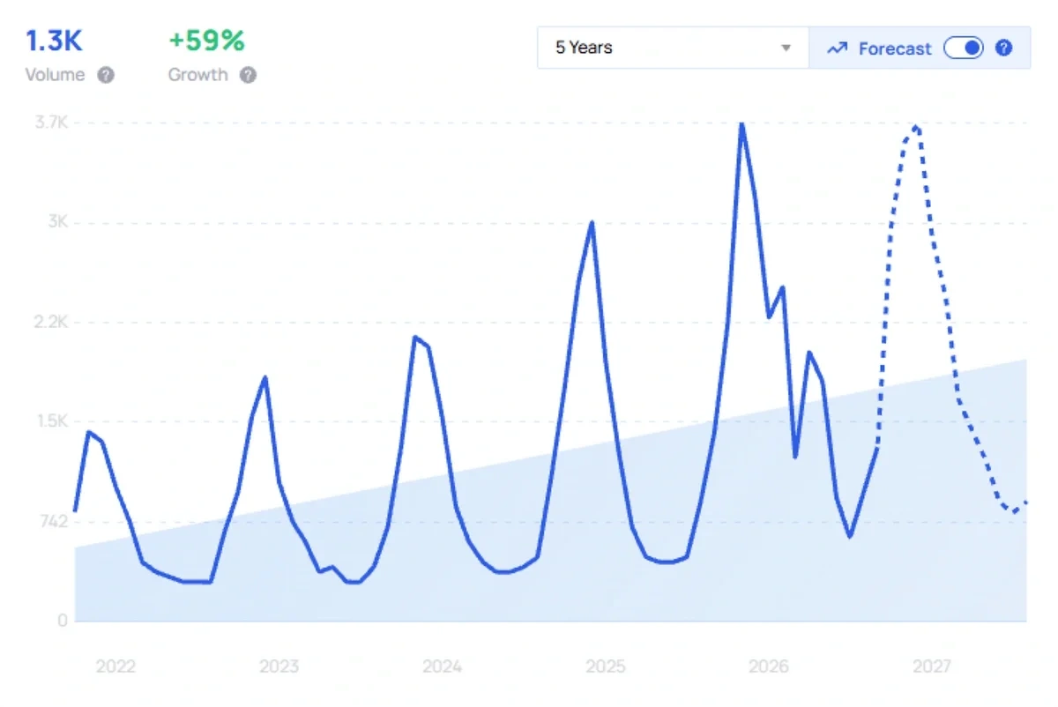
Task: Click the 2024 x-axis year label
Action: (442, 666)
